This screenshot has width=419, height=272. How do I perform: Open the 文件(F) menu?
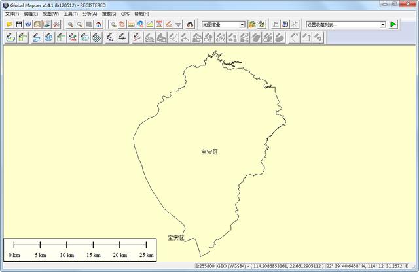[12, 13]
